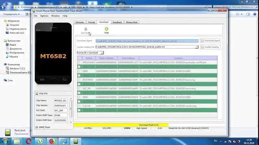Image resolution: width=259 pixels, height=145 pixels.
Task: Switch to the Readback tab
Action: point(117,22)
